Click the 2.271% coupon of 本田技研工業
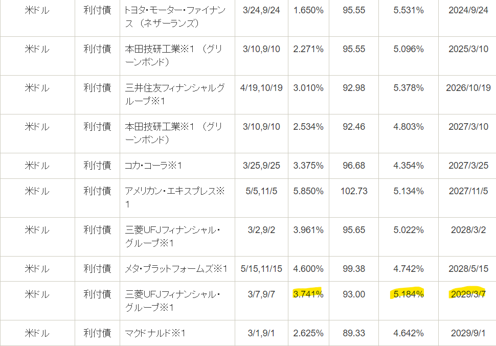This screenshot has width=496, height=346. point(308,49)
